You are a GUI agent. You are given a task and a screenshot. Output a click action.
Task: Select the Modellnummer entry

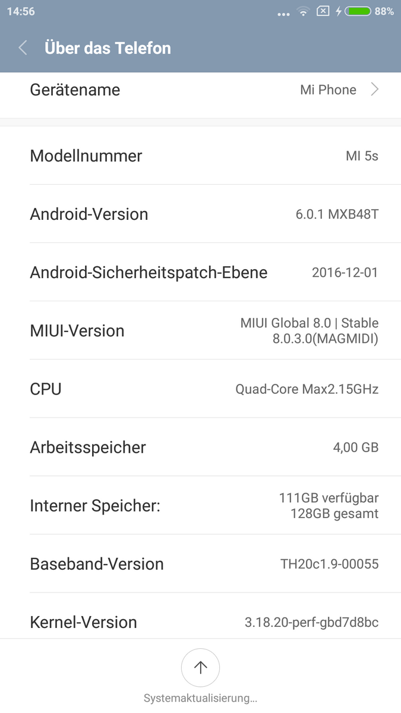point(200,156)
